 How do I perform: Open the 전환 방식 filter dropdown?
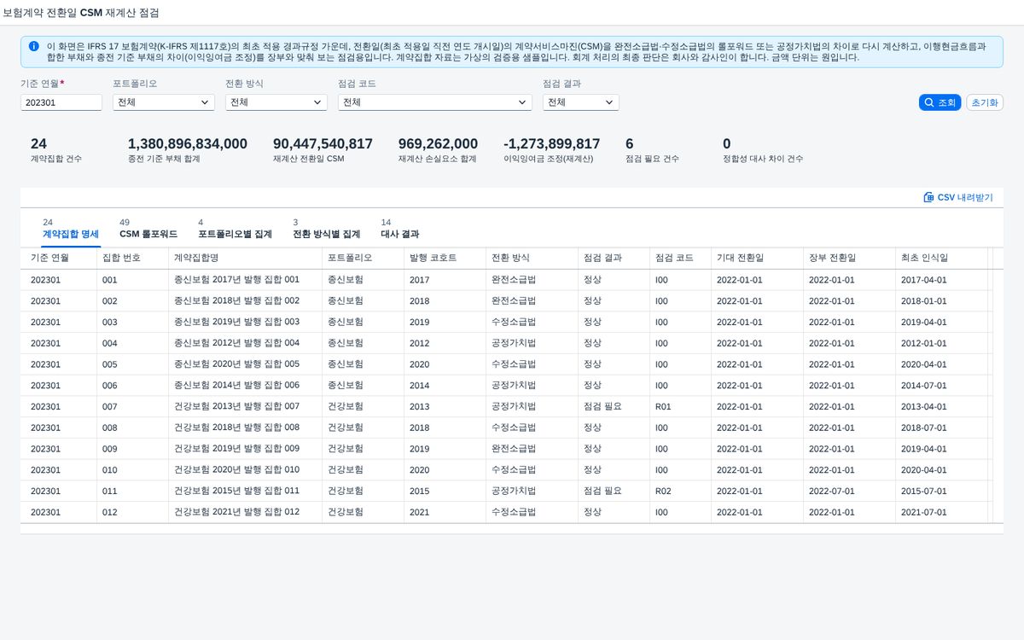tap(276, 102)
